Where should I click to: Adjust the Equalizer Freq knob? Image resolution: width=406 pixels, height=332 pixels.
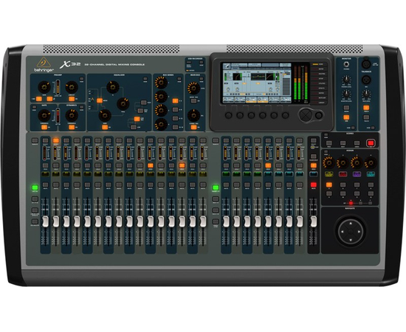click(123, 104)
